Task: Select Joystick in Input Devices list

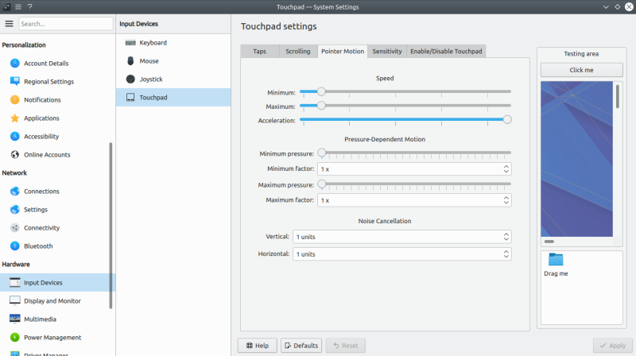Action: [x=153, y=79]
